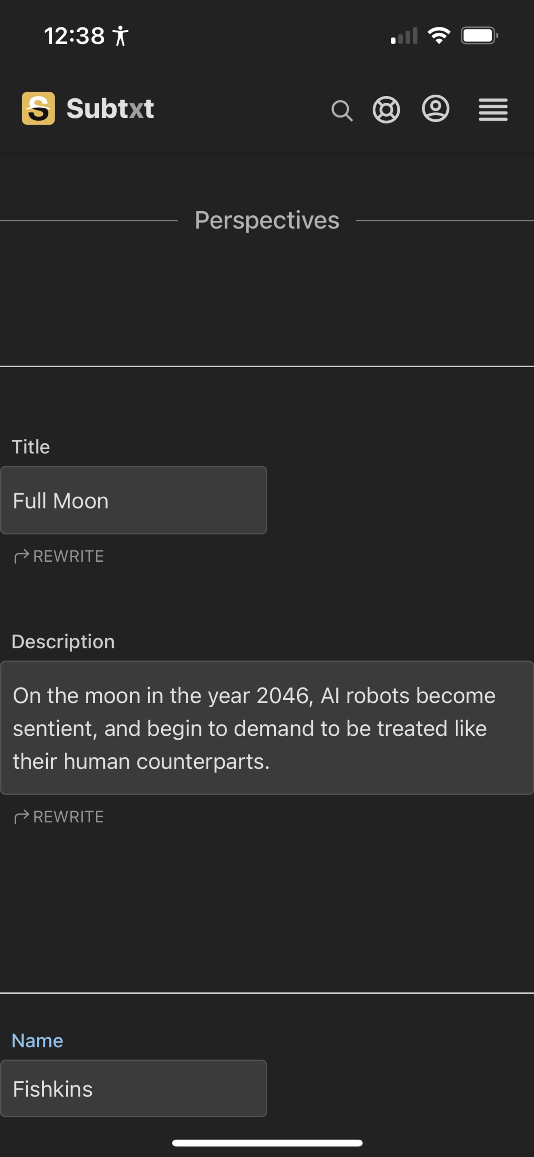Click the rewrite arrow icon below Description
The image size is (534, 1157).
tap(22, 817)
